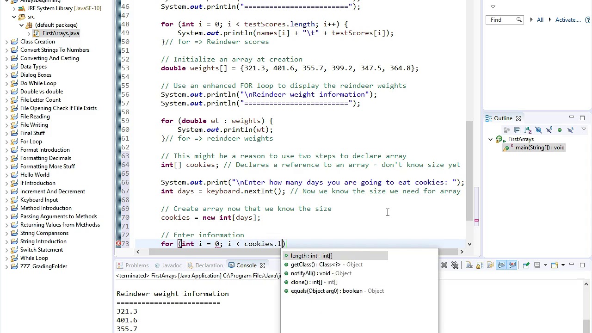Close the Outline tab
Viewport: 592px width, 333px height.
[518, 118]
